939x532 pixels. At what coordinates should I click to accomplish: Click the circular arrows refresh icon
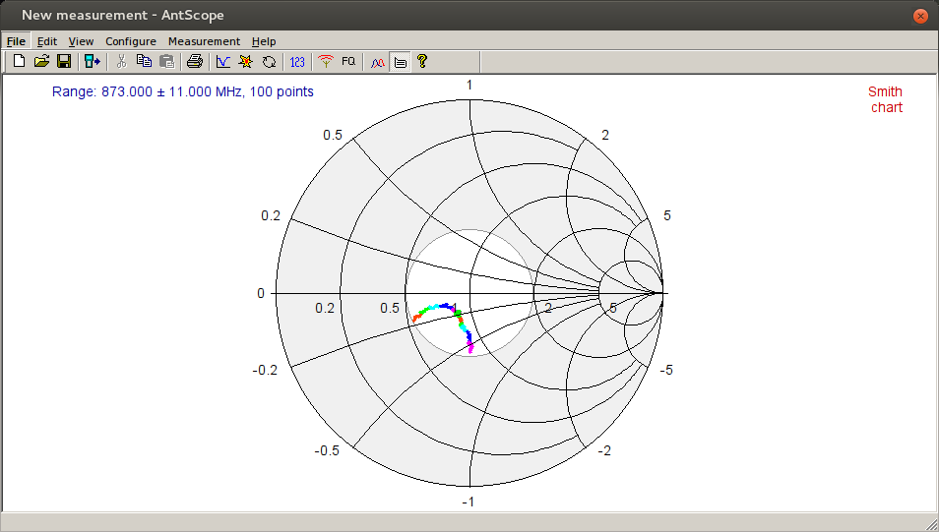pyautogui.click(x=269, y=61)
